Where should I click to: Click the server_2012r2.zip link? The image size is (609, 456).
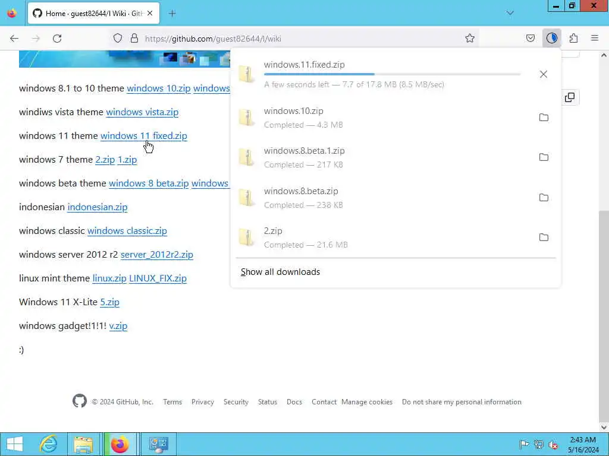click(157, 255)
